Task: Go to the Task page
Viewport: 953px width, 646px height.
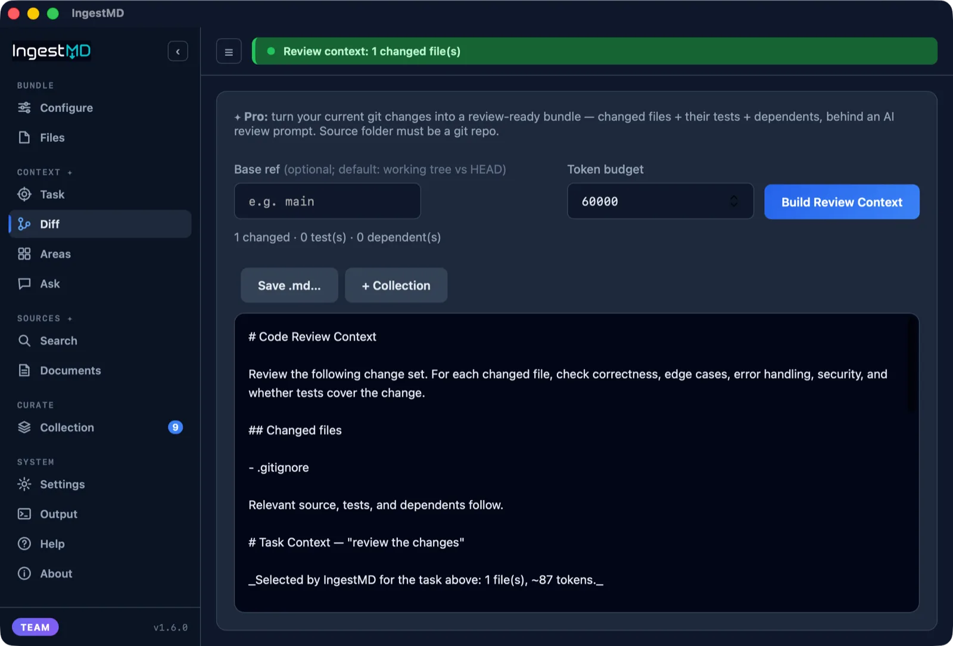Action: coord(100,195)
